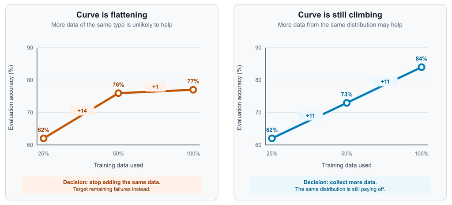Click the upper +11 label near 84%
Viewport: 452px width, 205px height.
385,82
